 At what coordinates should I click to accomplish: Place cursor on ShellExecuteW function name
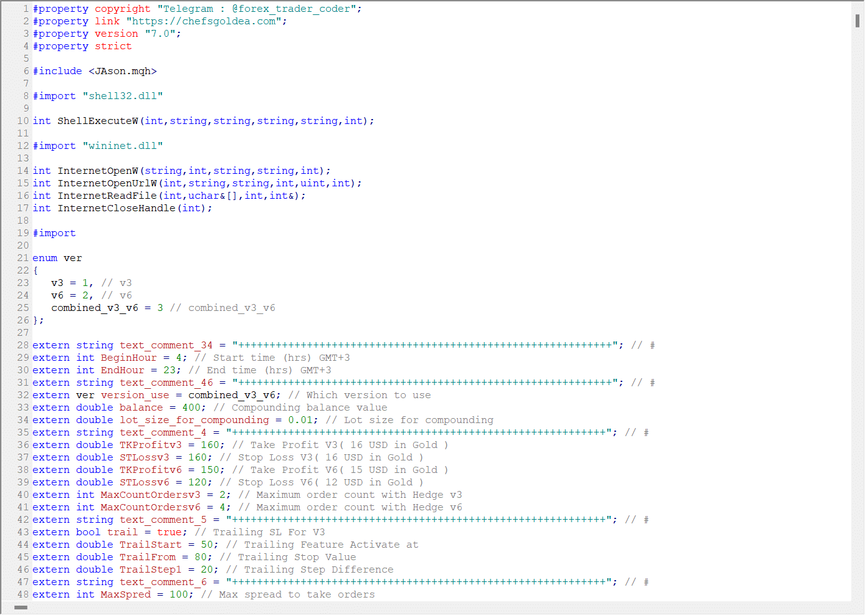98,121
